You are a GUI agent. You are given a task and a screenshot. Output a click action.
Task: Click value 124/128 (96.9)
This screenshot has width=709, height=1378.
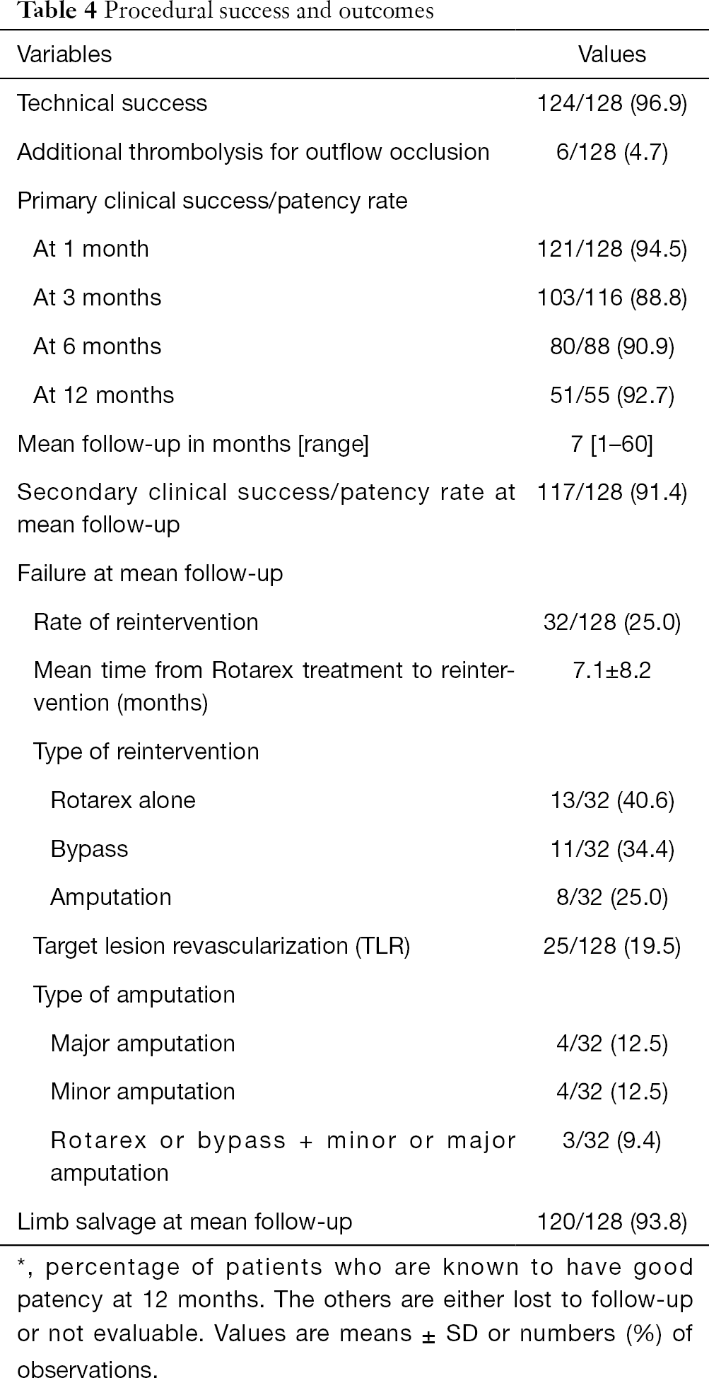(612, 103)
